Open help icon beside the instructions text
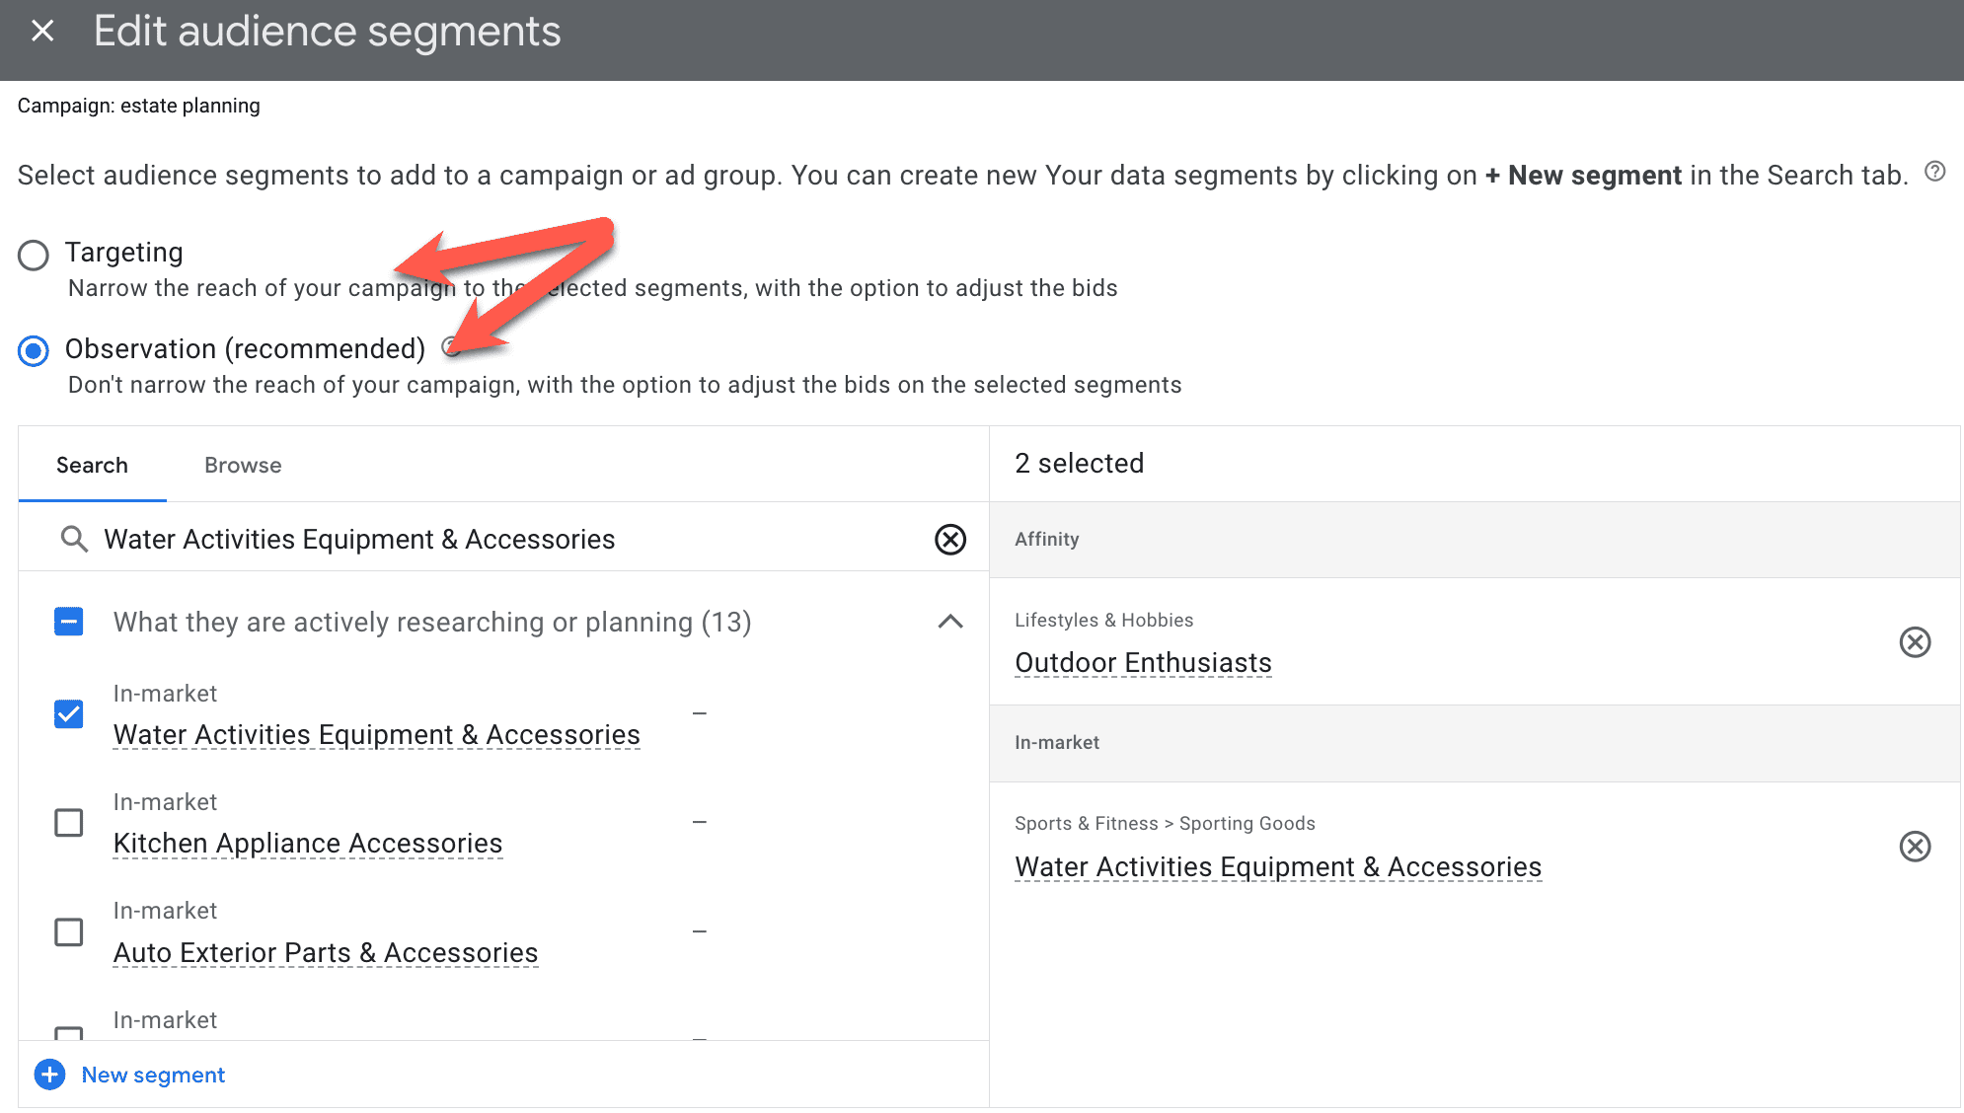 coord(1935,172)
